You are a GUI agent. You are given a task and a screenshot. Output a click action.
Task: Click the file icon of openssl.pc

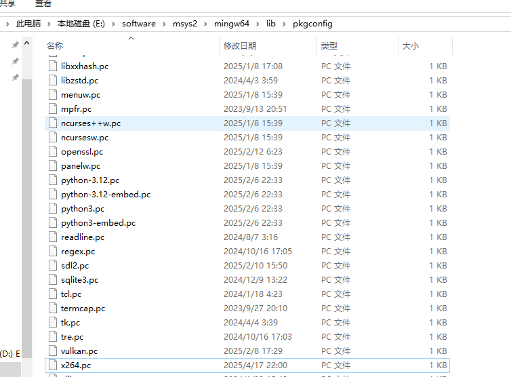pos(53,152)
